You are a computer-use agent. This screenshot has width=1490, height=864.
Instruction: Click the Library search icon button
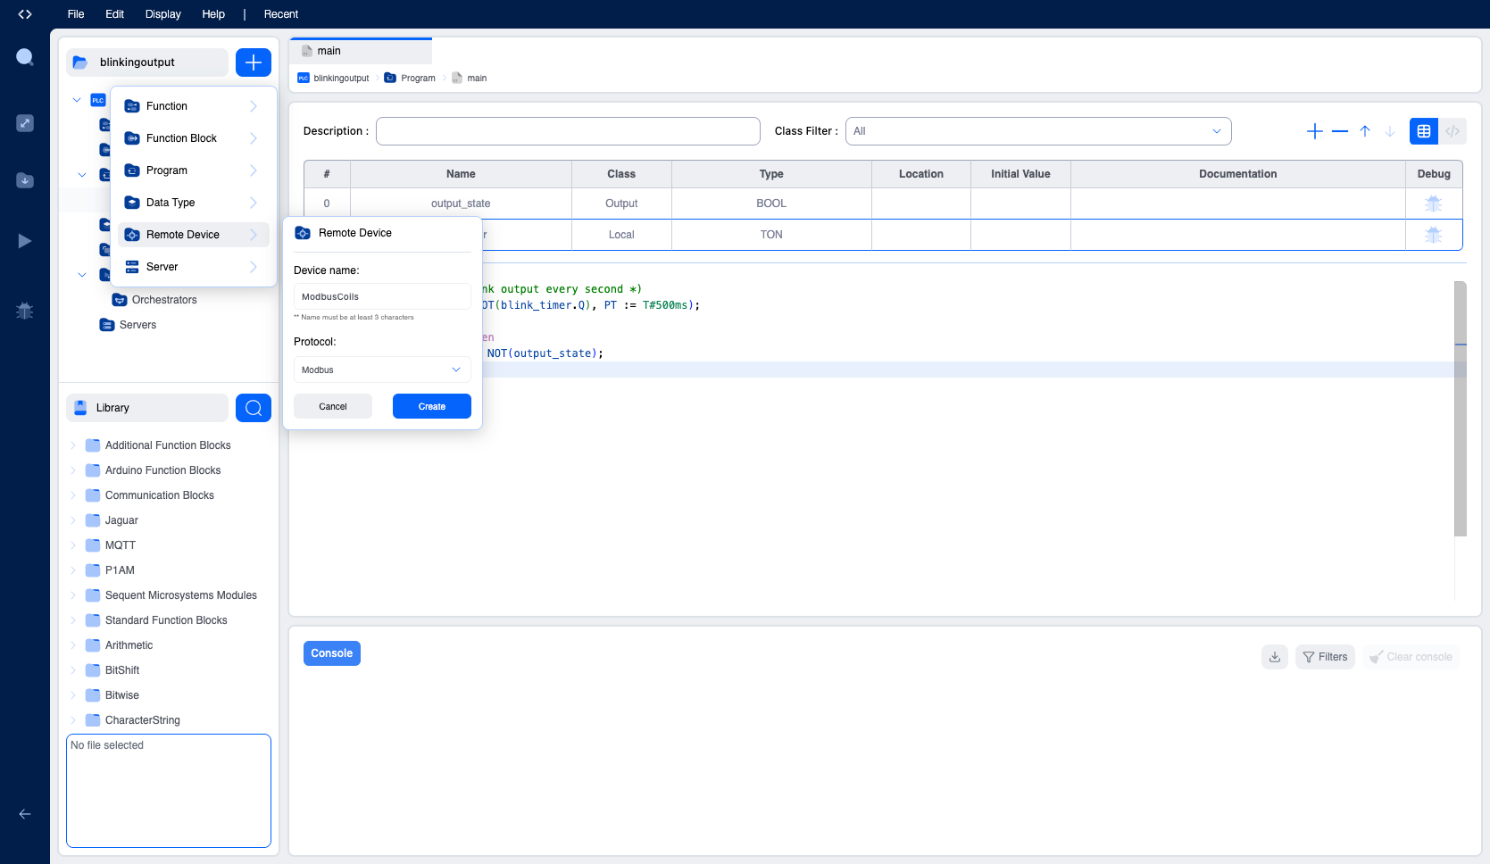[254, 408]
